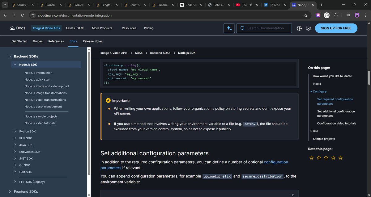
Task: Rate the page three stars
Action: pos(326,157)
